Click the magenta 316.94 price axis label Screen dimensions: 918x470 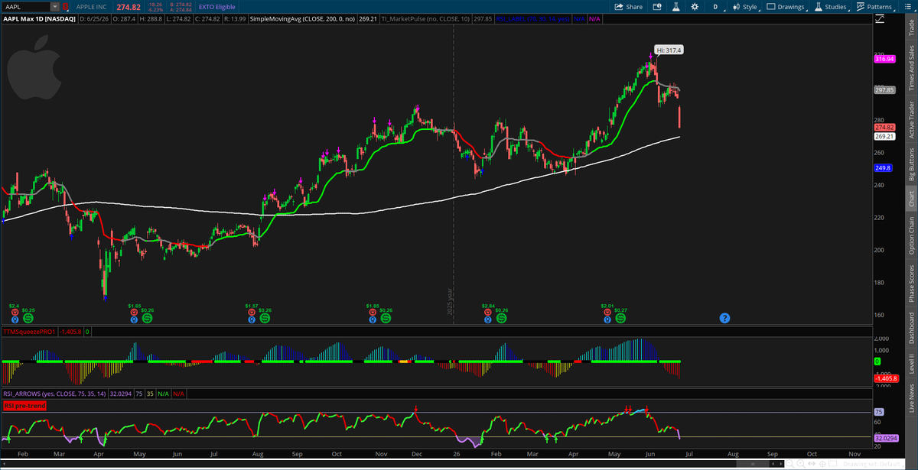coord(885,58)
